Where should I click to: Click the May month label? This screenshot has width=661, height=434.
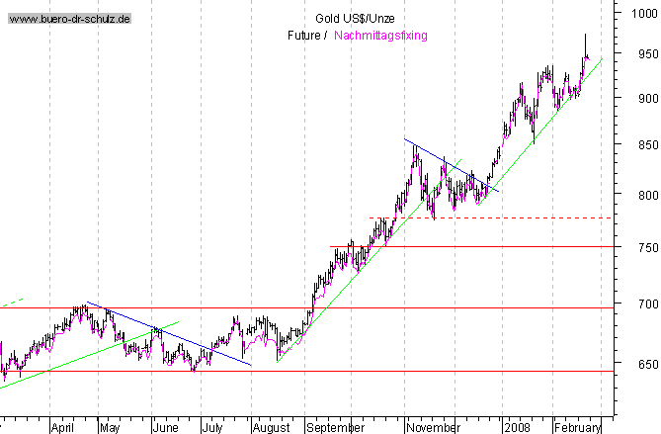tap(110, 428)
